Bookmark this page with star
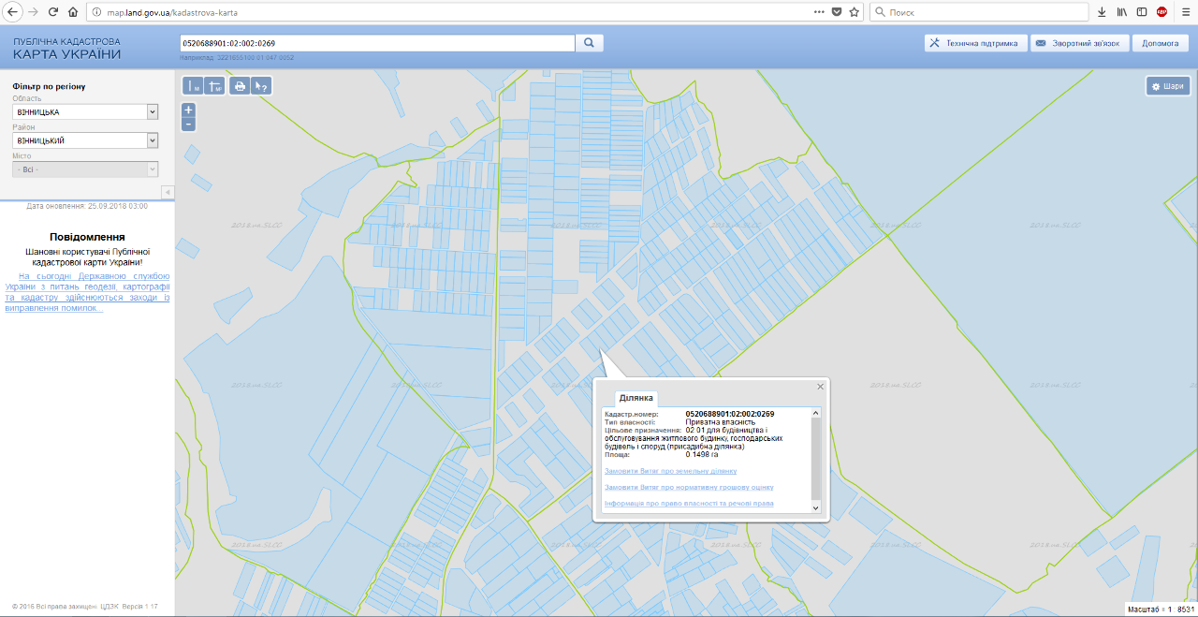Image resolution: width=1198 pixels, height=617 pixels. tap(854, 12)
